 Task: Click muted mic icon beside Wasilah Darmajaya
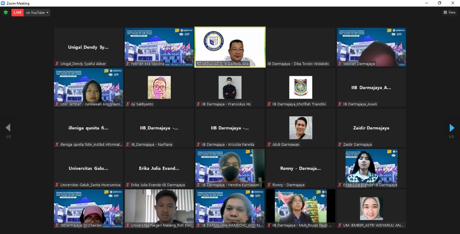pyautogui.click(x=340, y=64)
